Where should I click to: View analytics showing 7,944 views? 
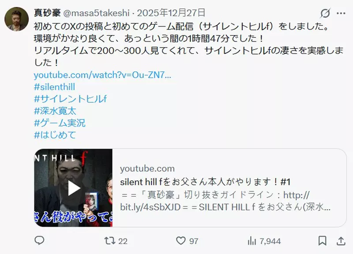point(264,241)
